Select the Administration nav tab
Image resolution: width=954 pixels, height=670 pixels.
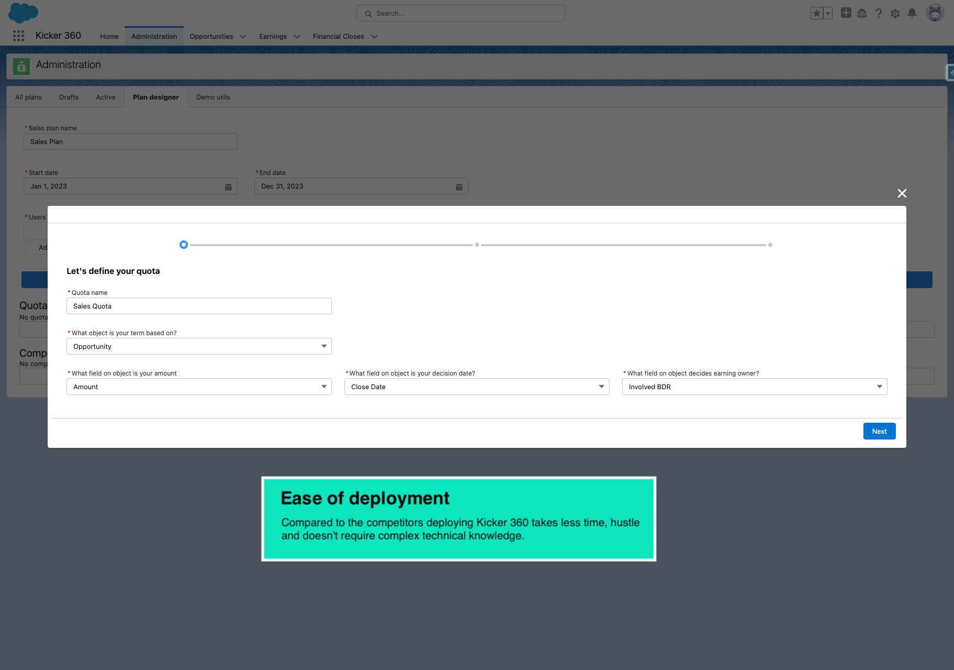tap(154, 36)
